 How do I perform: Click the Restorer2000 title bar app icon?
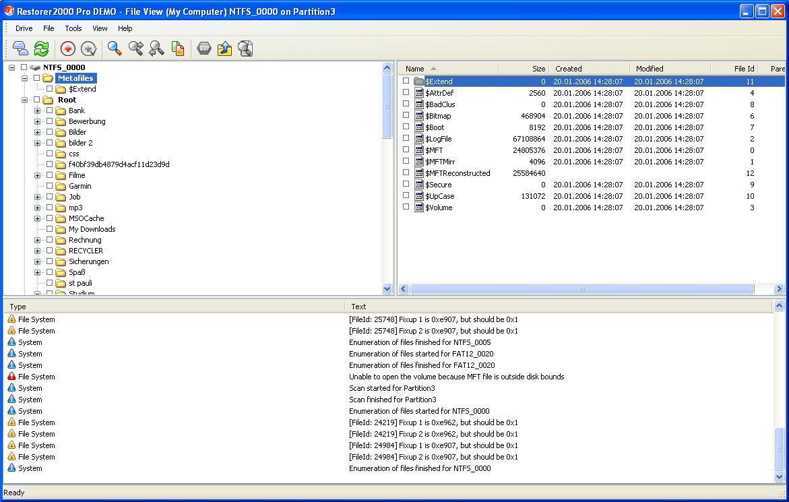click(x=9, y=11)
